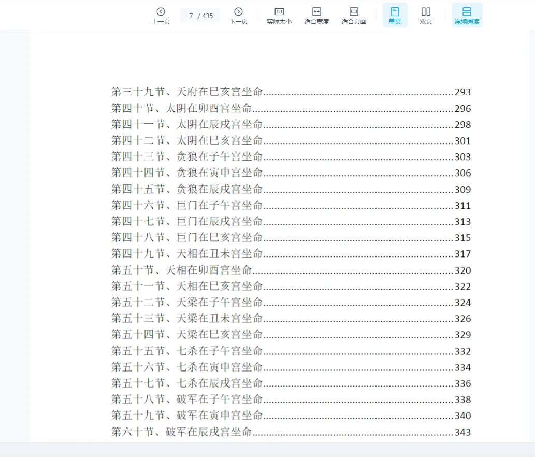Click page number 293
The image size is (535, 457).
(462, 92)
